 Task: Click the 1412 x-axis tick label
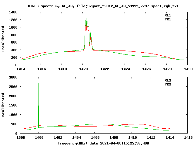coord(151,137)
